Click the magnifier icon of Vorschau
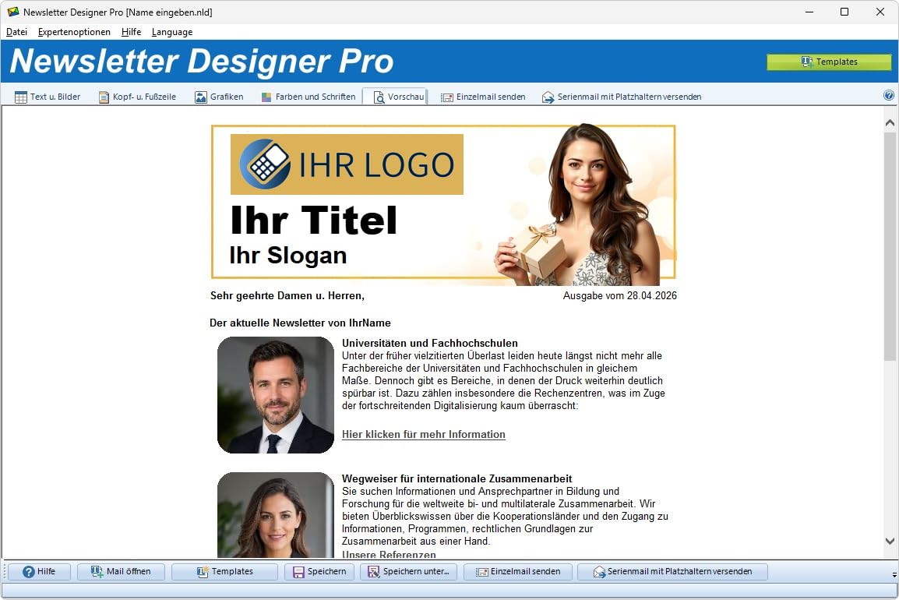This screenshot has height=600, width=899. [x=379, y=97]
